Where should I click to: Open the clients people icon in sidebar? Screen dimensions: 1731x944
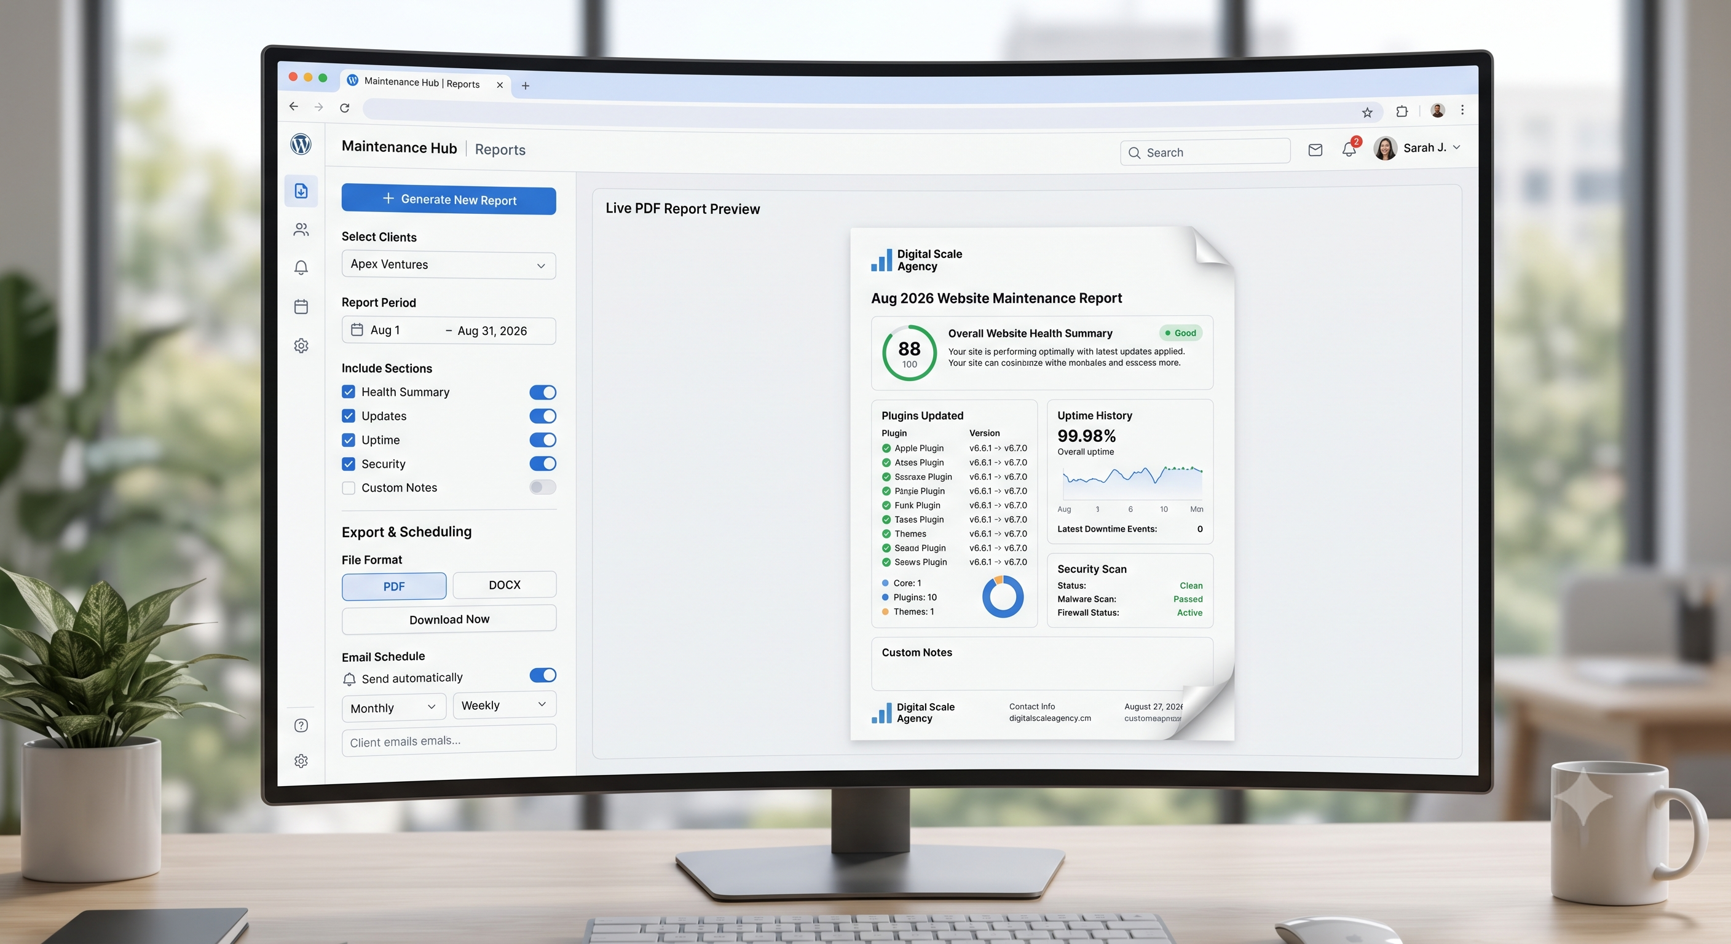[301, 230]
